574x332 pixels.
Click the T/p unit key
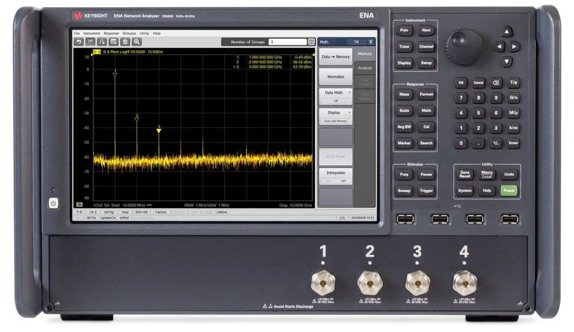(x=513, y=83)
